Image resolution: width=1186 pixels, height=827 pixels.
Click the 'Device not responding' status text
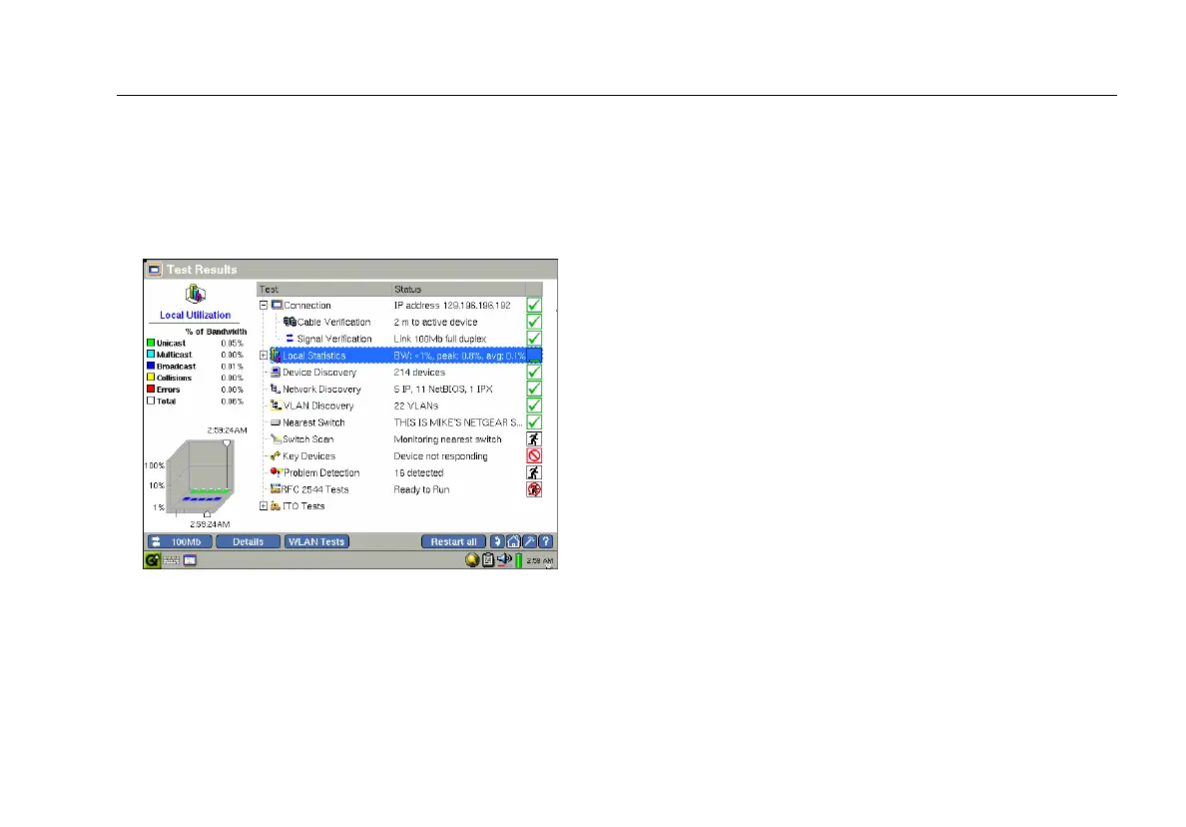tap(440, 456)
